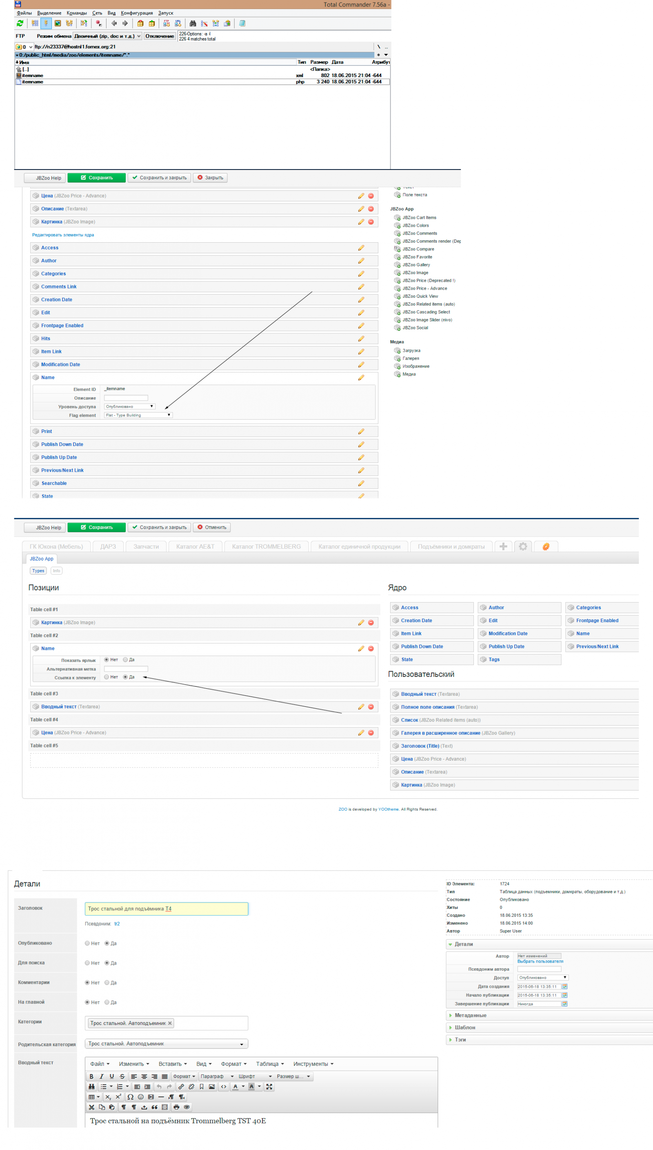Toggle bold formatting in the text editor

(x=91, y=1076)
